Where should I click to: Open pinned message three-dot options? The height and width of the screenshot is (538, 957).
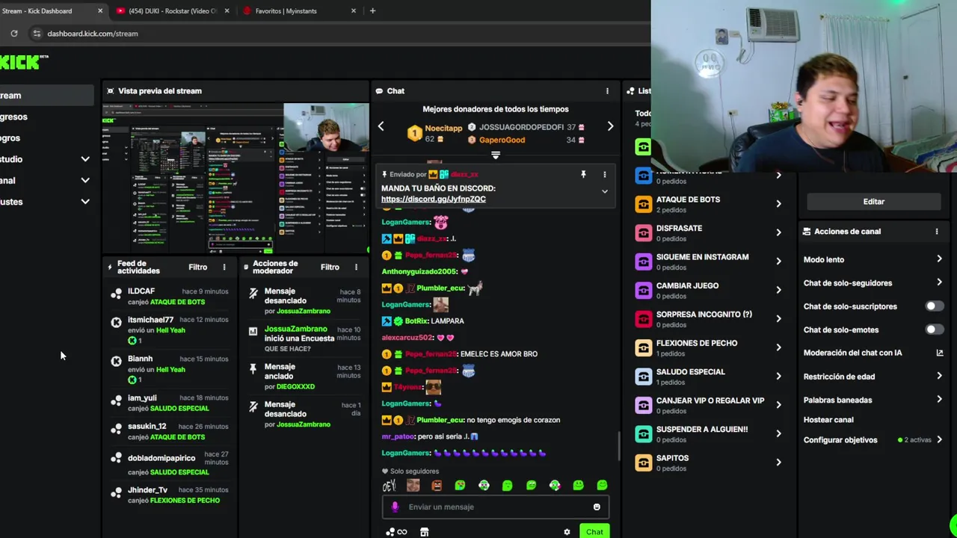coord(605,175)
